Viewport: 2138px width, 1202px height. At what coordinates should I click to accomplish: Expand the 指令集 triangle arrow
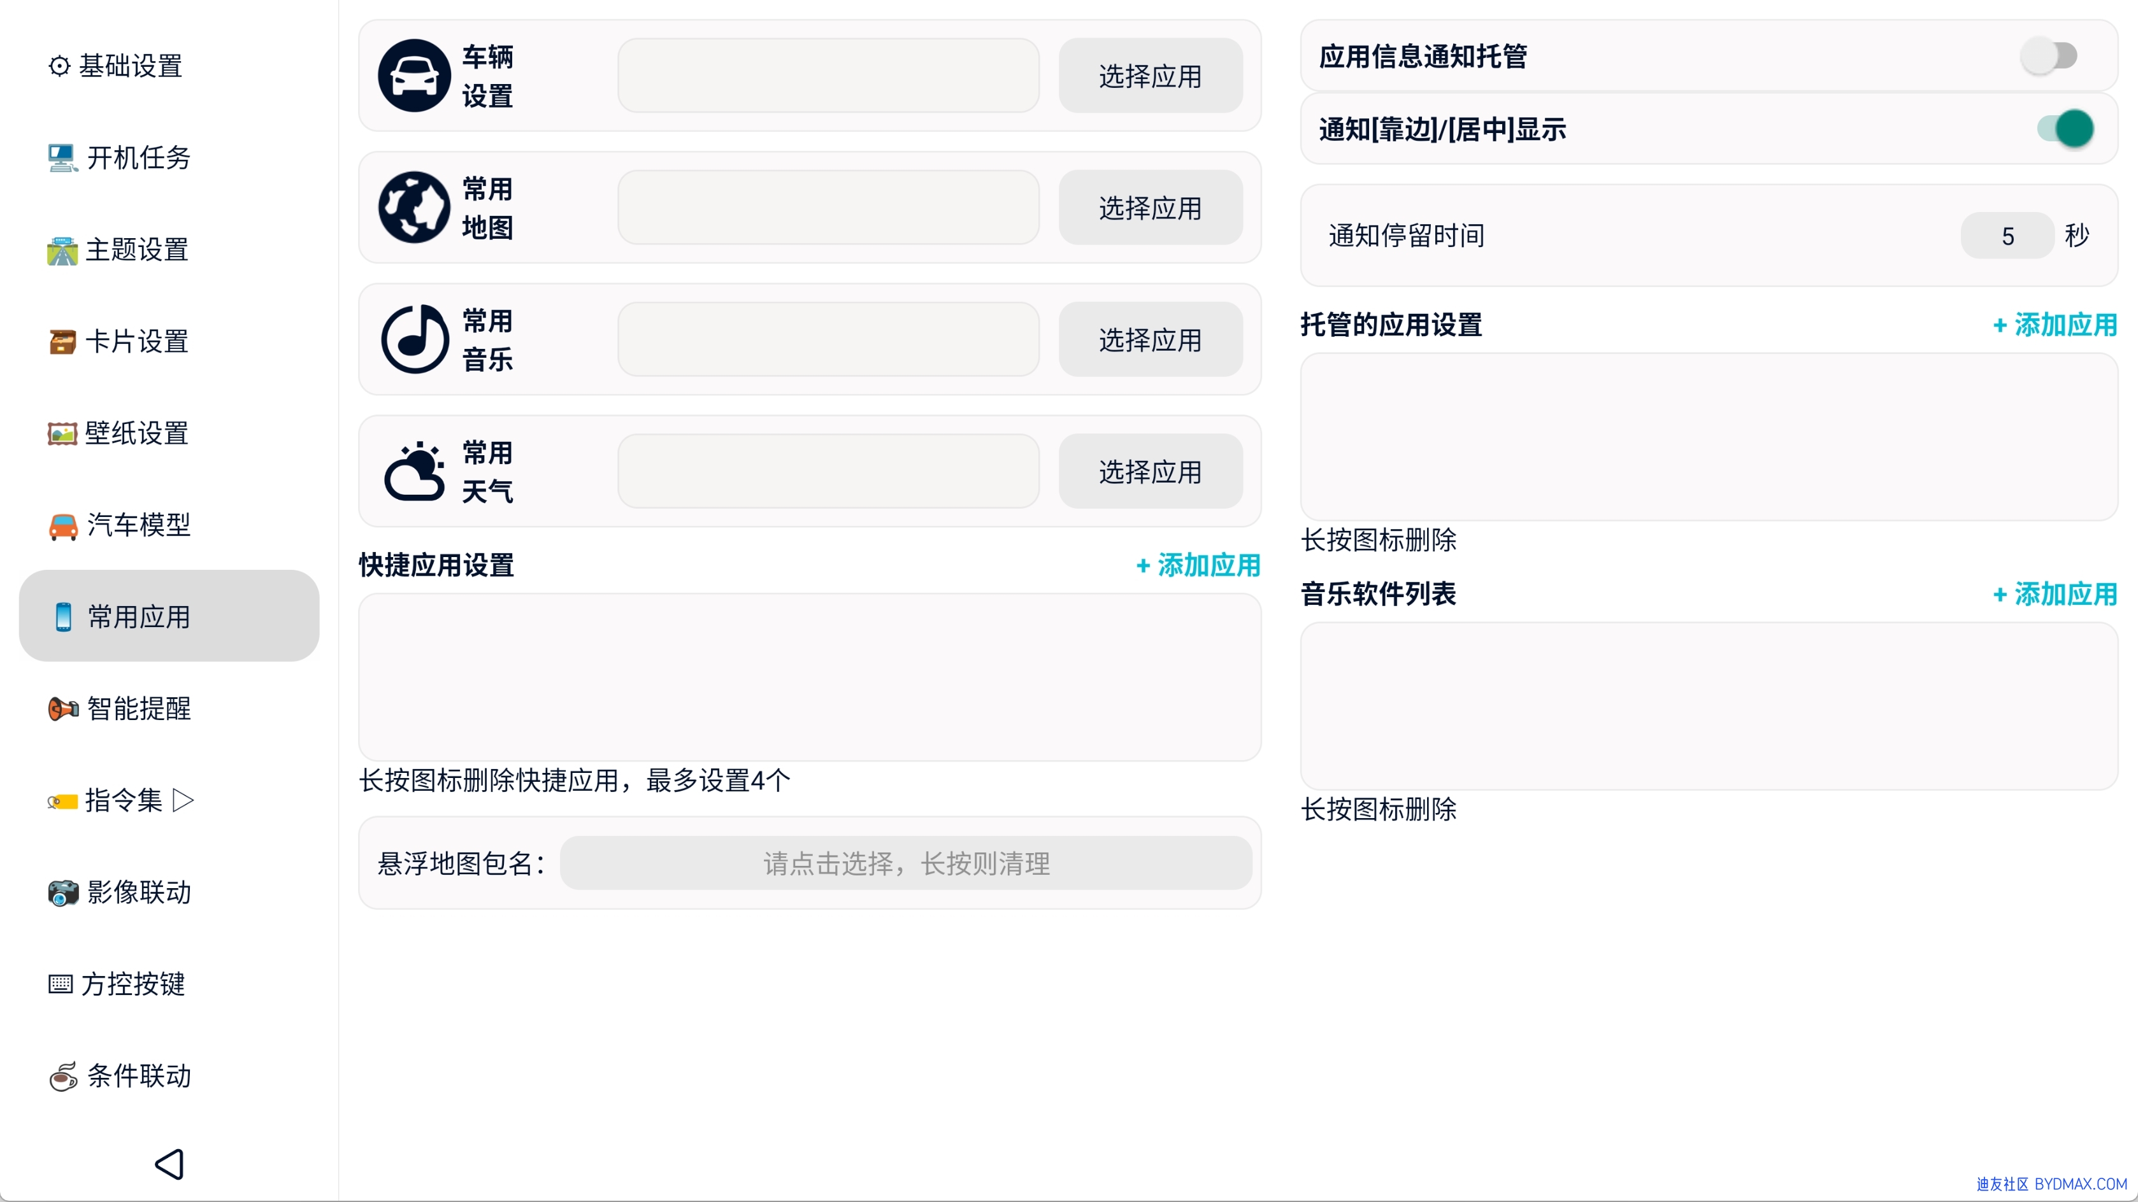click(183, 800)
